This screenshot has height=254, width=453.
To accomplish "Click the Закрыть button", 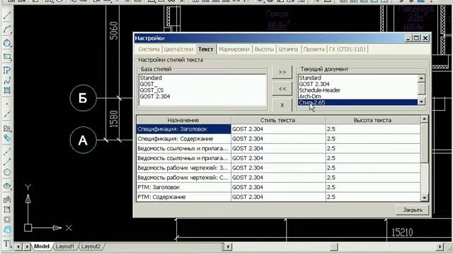I will [x=413, y=210].
